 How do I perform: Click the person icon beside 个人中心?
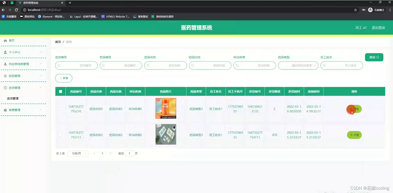[x=5, y=52]
